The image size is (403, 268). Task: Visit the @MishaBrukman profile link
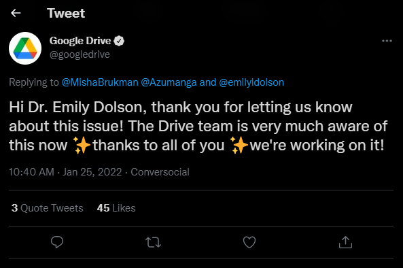[100, 82]
